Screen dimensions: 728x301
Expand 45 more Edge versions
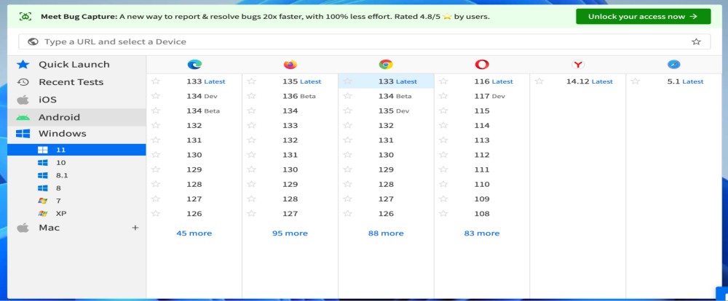(x=194, y=233)
